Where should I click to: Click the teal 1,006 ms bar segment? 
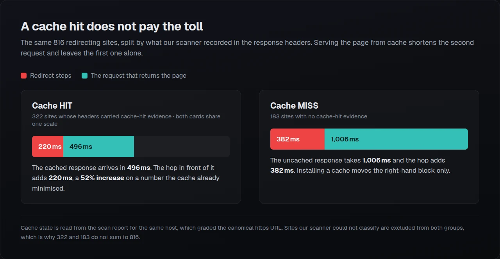396,139
